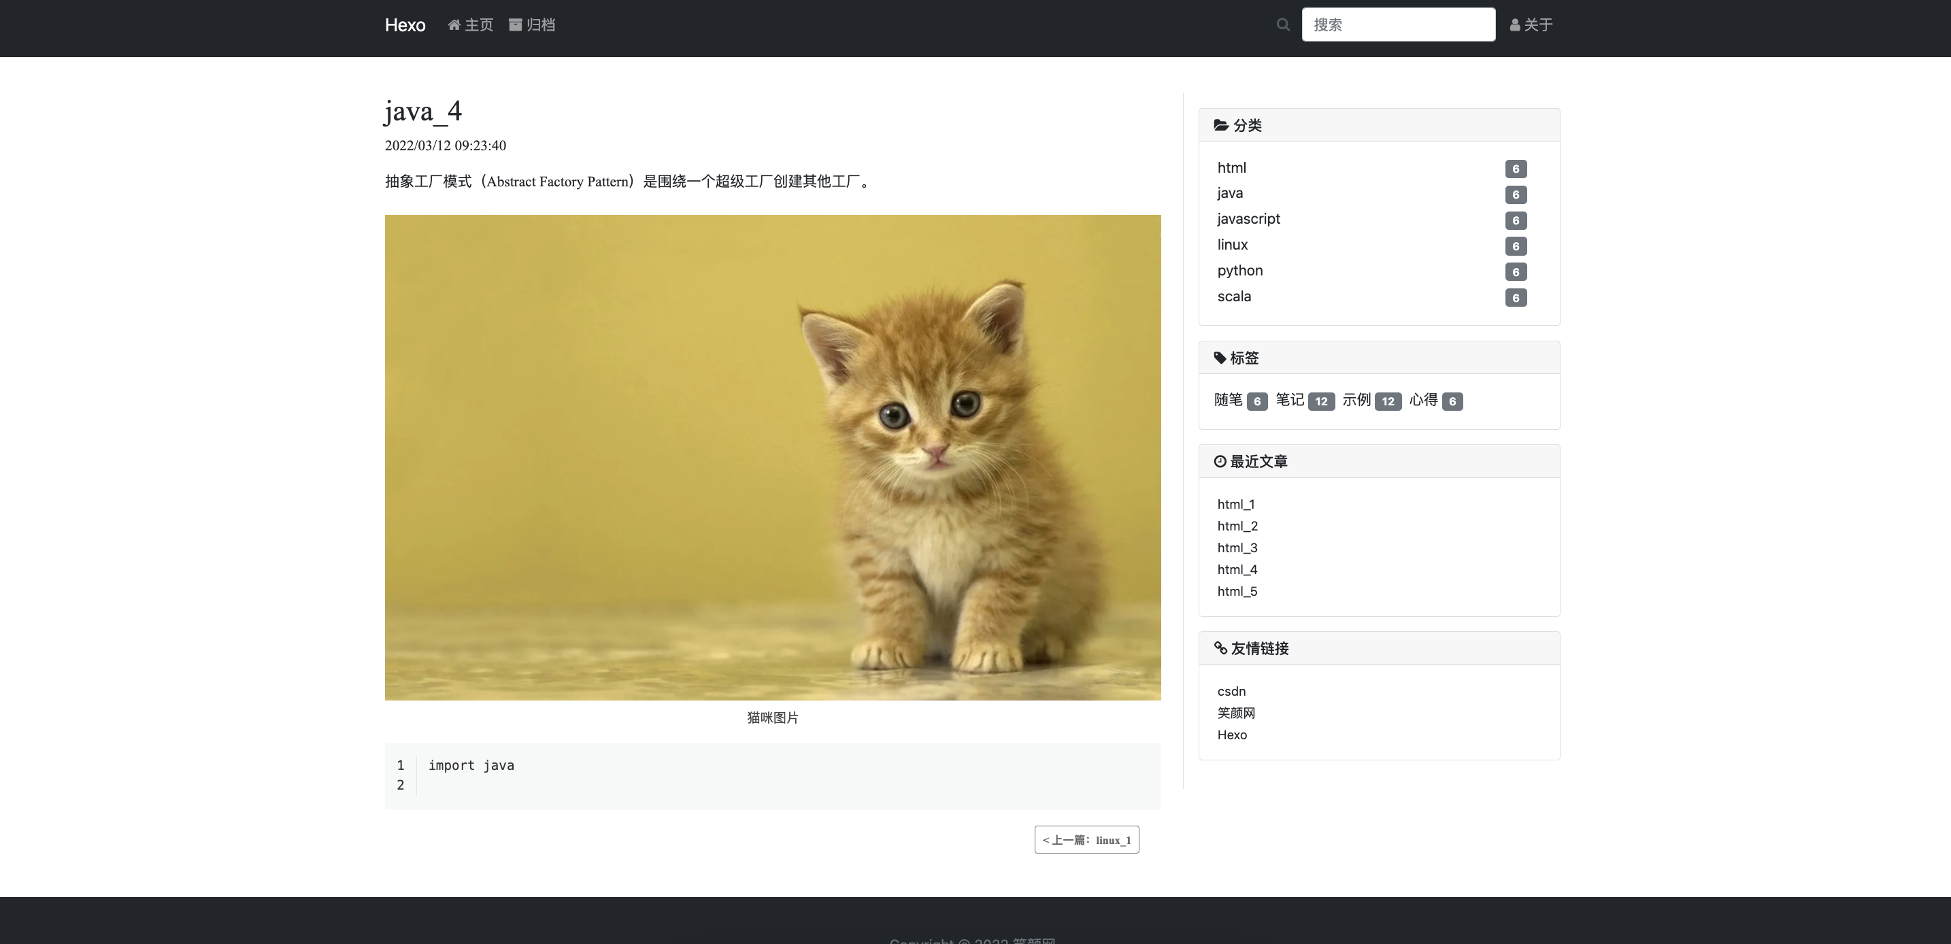Viewport: 1951px width, 944px height.
Task: Click the chain-link icon beside 友情链接
Action: coord(1220,648)
